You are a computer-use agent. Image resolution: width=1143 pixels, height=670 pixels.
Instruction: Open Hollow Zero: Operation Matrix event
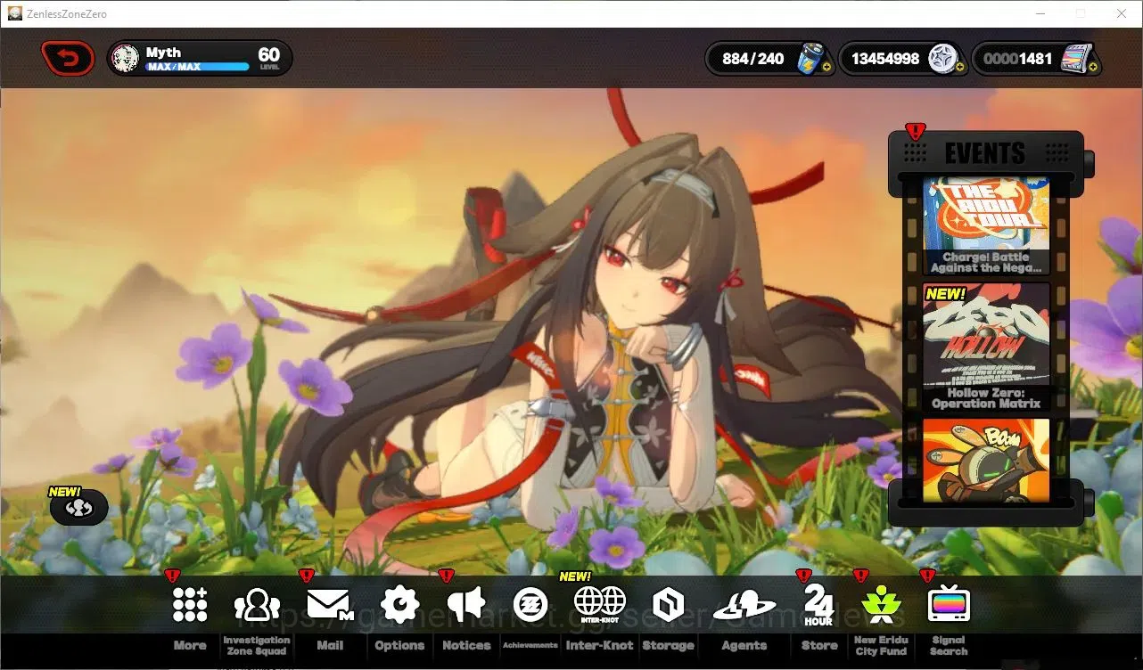(x=986, y=348)
